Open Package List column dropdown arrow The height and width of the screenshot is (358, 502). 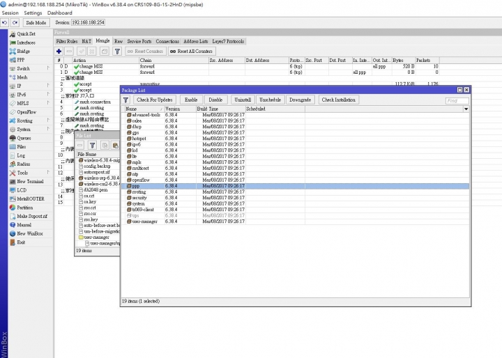466,109
